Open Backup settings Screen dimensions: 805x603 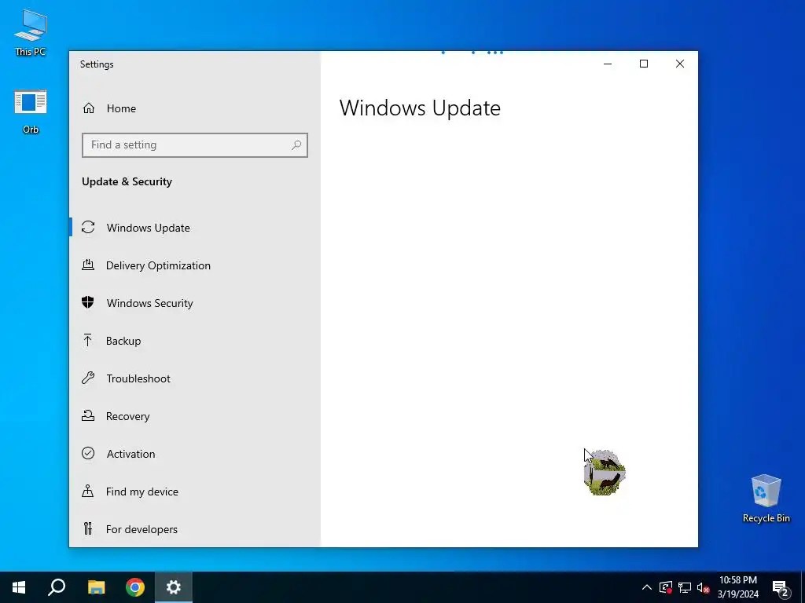pyautogui.click(x=195, y=341)
